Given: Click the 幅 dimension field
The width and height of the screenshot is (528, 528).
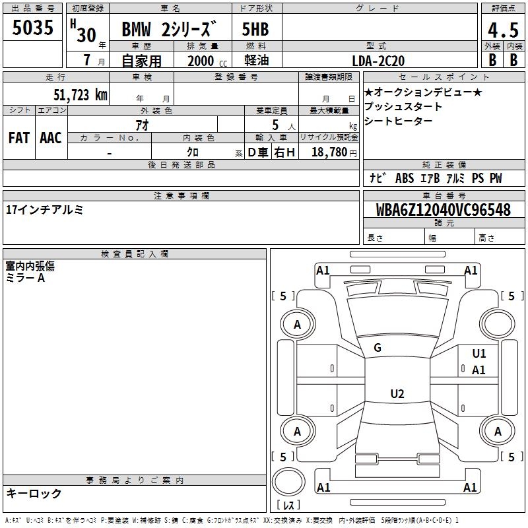Looking at the screenshot, I should (x=450, y=236).
